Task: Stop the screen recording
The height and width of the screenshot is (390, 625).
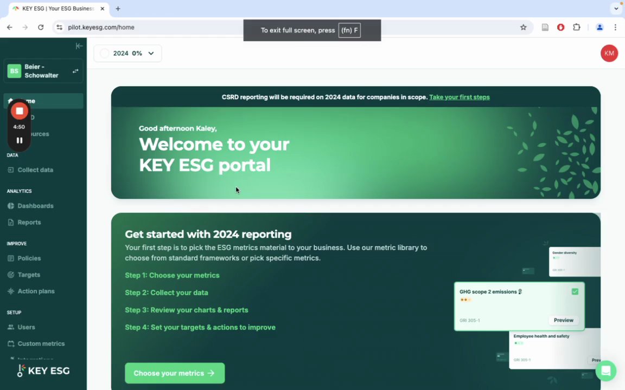Action: (x=19, y=111)
